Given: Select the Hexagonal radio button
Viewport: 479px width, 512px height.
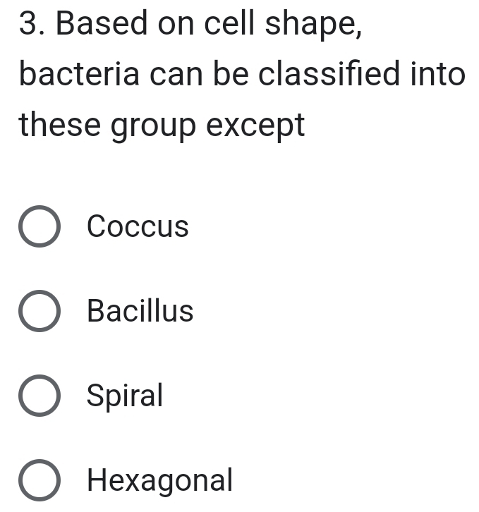Looking at the screenshot, I should (38, 480).
